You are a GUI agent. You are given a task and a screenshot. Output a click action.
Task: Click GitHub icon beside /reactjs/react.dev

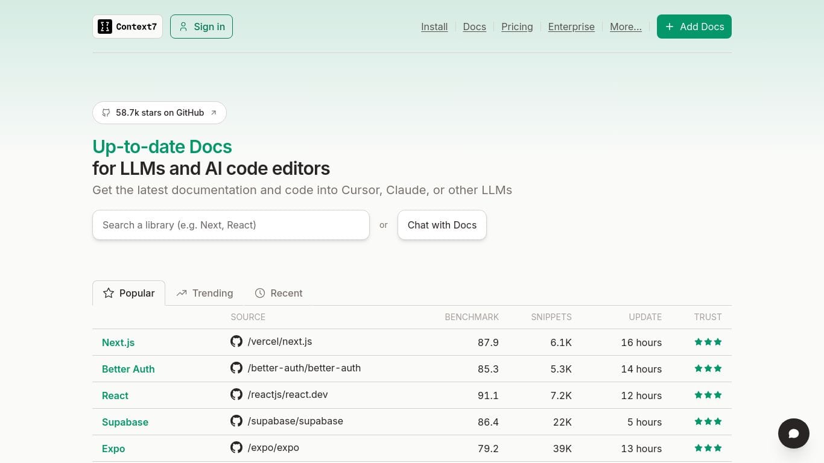236,394
